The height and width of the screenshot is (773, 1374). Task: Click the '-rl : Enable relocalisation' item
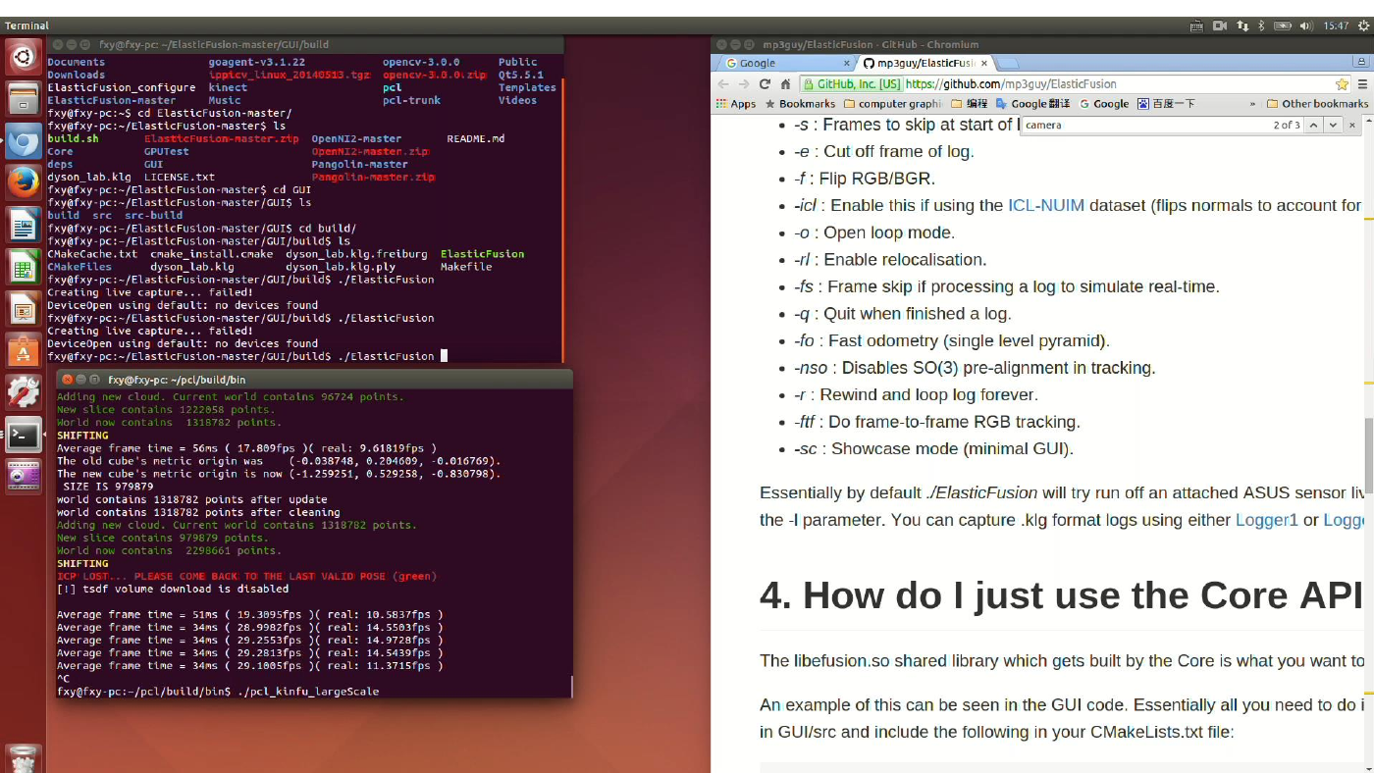pos(890,260)
